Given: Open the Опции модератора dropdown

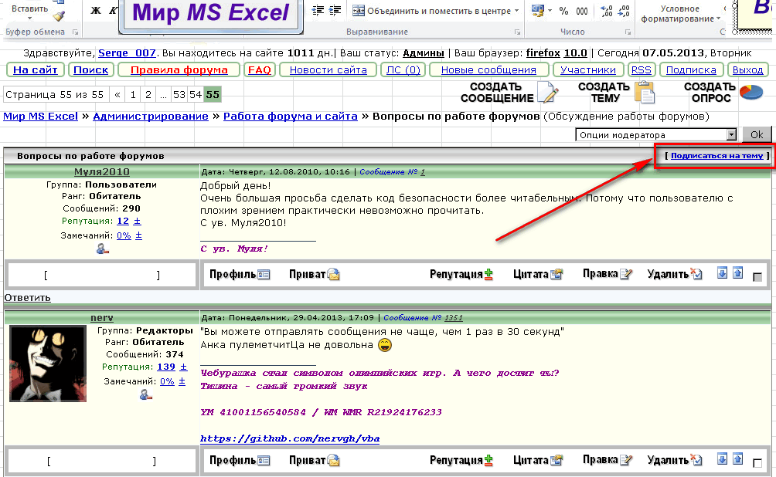Looking at the screenshot, I should [x=655, y=134].
